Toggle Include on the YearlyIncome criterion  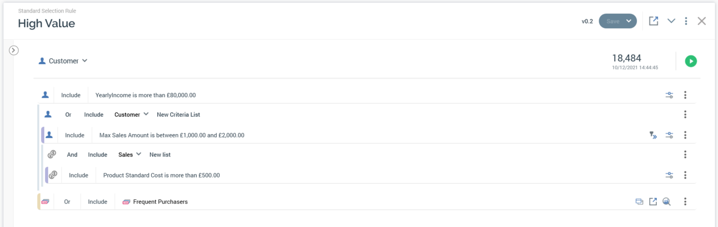71,95
